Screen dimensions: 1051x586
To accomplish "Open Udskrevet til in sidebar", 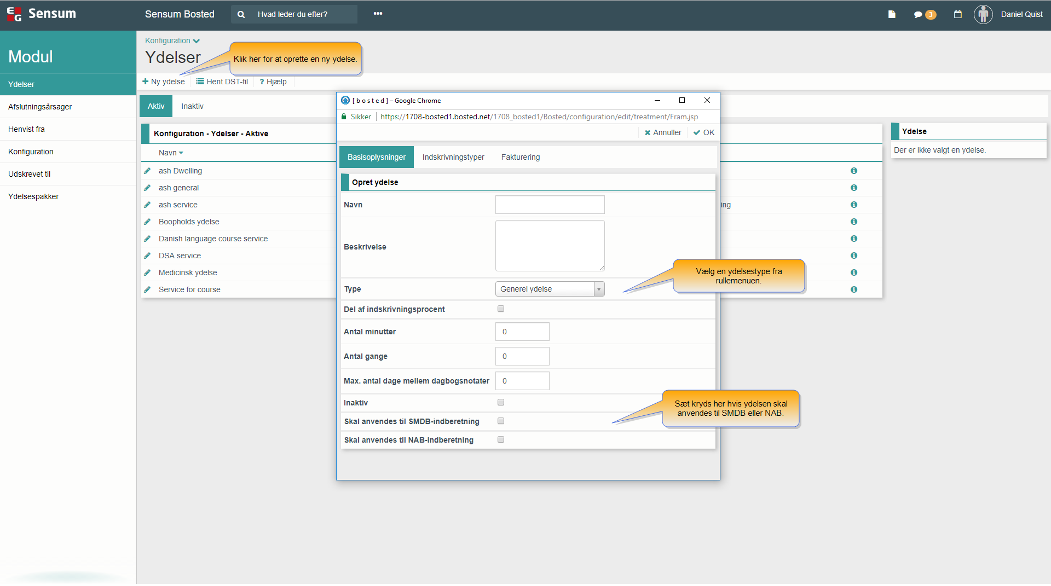I will pyautogui.click(x=68, y=174).
